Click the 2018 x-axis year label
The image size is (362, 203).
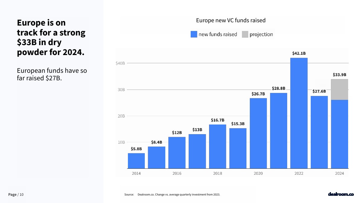(x=218, y=174)
